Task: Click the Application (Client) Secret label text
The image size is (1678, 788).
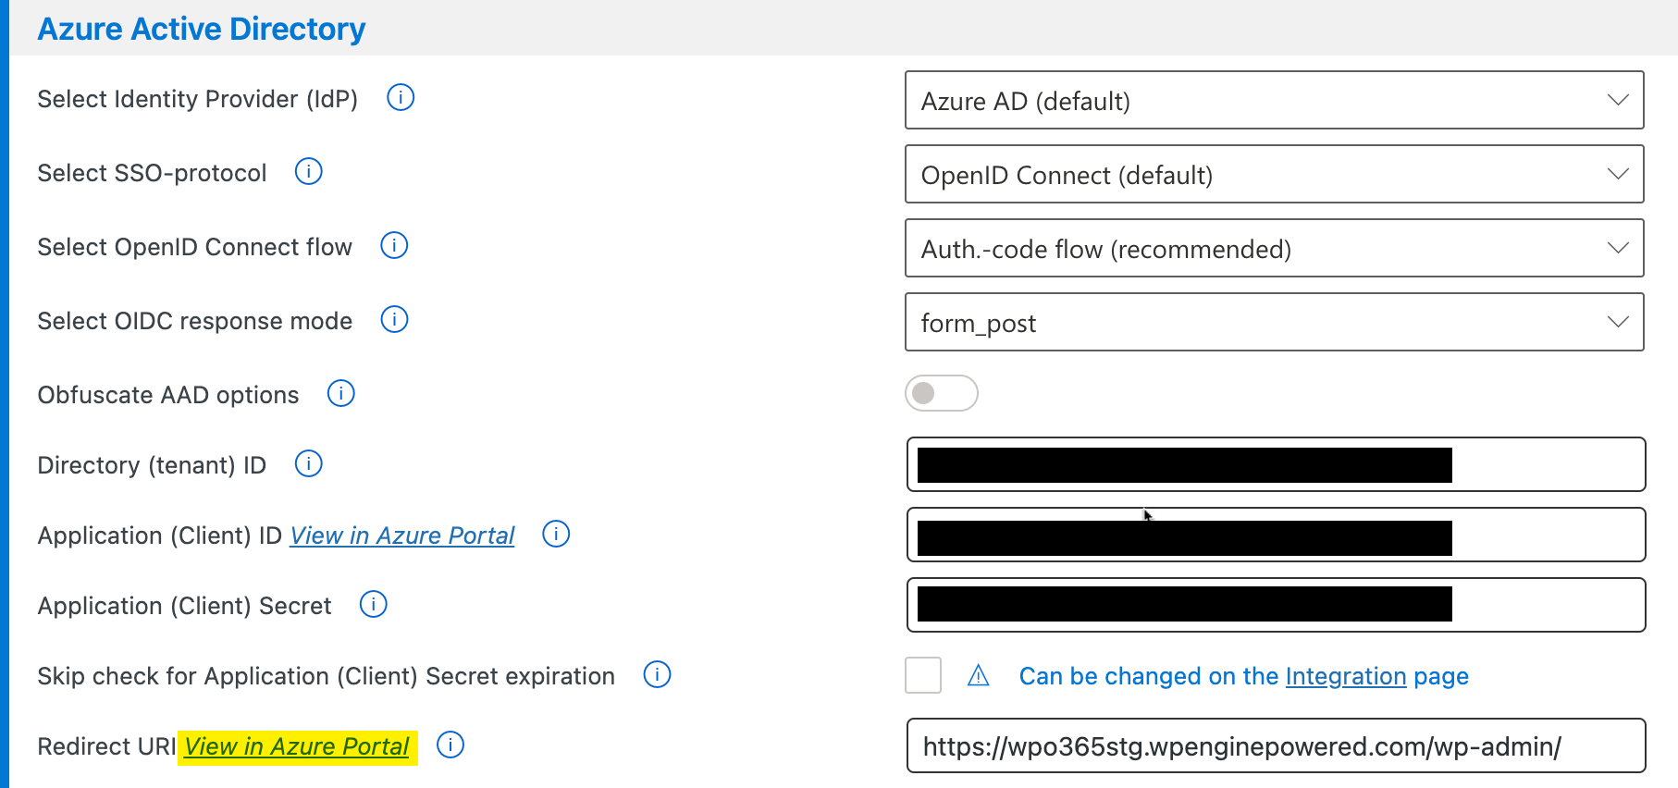Action: (x=184, y=606)
